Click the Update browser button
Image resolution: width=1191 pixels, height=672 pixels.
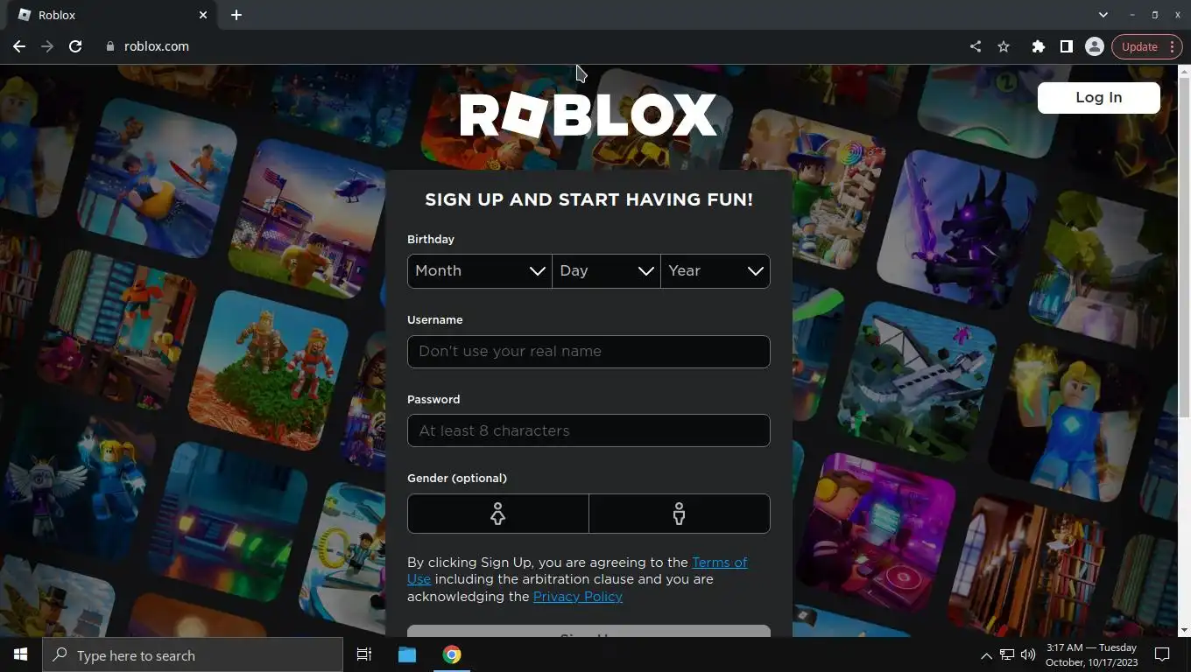point(1147,46)
